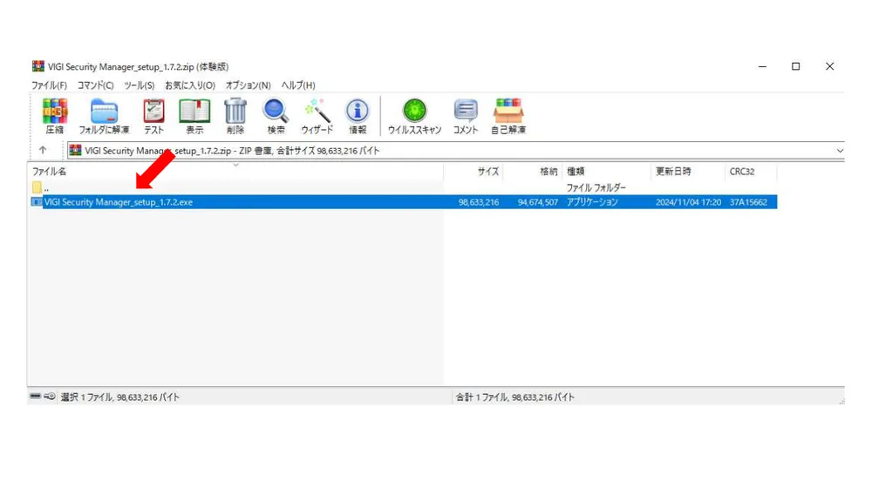Click status text 合計 1 ファイル

[x=515, y=397]
